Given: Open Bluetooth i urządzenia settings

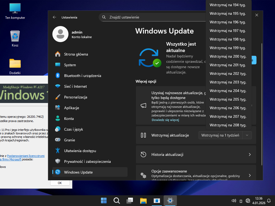Looking at the screenshot, I should (82, 76).
